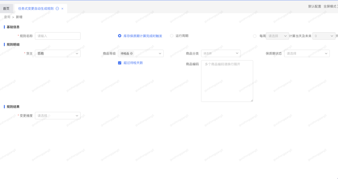Close the 任务式变更自动生成规则 tab

pyautogui.click(x=62, y=9)
